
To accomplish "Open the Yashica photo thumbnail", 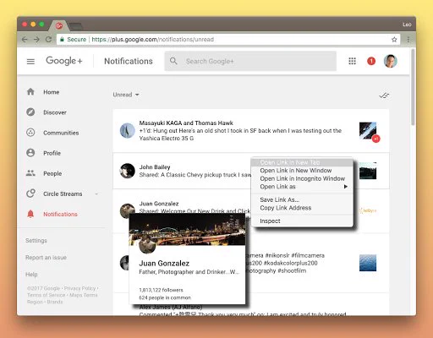I will click(x=368, y=131).
